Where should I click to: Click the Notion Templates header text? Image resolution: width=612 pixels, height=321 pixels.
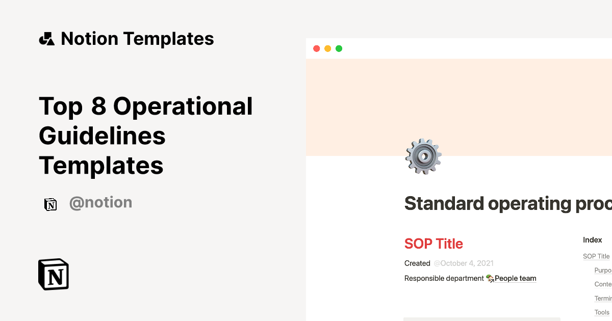click(x=137, y=39)
